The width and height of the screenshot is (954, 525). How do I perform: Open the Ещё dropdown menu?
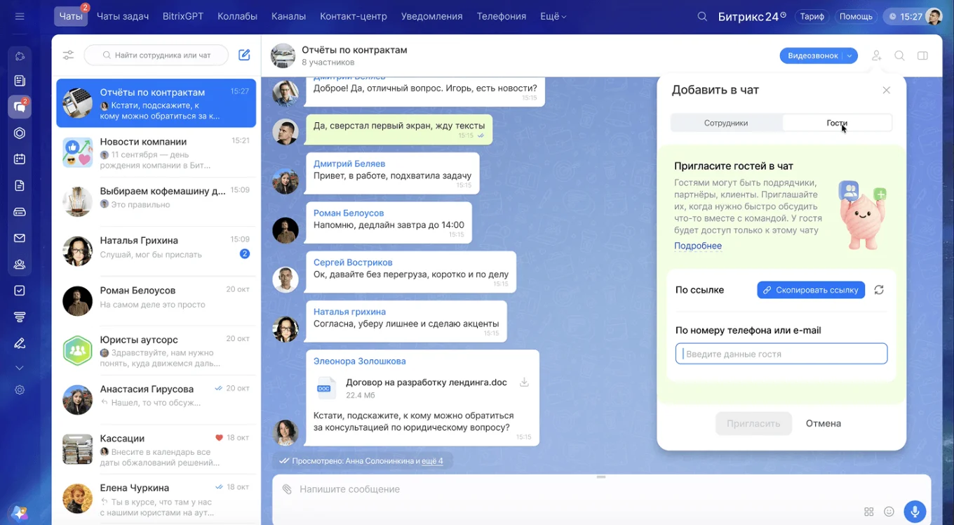click(x=553, y=16)
